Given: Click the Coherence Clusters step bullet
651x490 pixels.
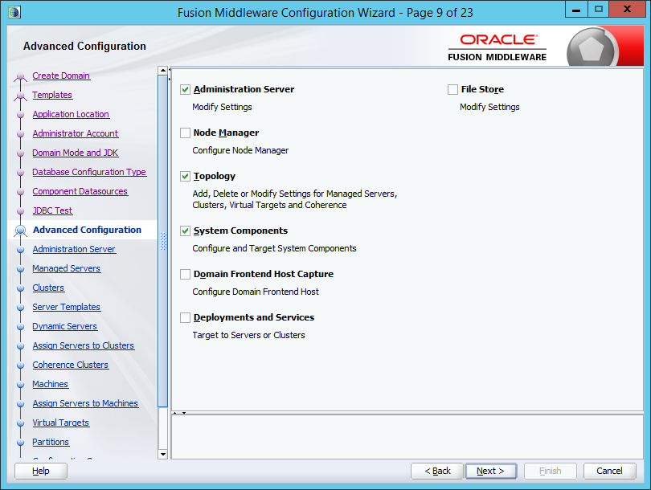Looking at the screenshot, I should point(20,365).
